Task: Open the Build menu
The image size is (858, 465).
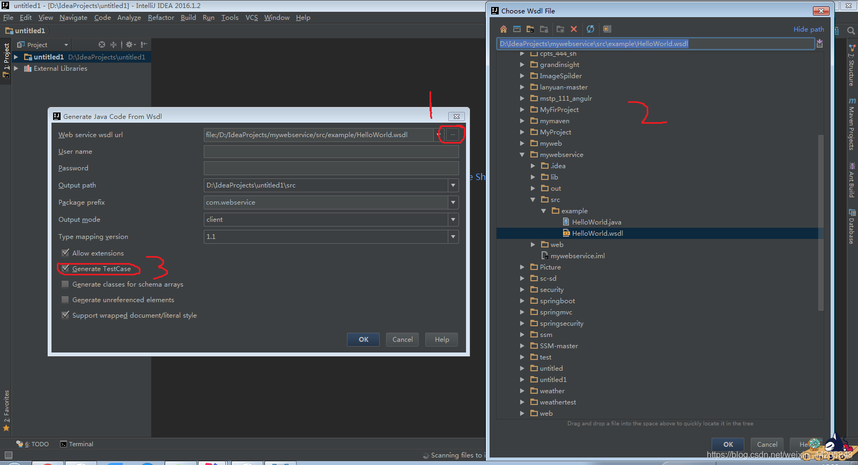Action: [x=188, y=18]
